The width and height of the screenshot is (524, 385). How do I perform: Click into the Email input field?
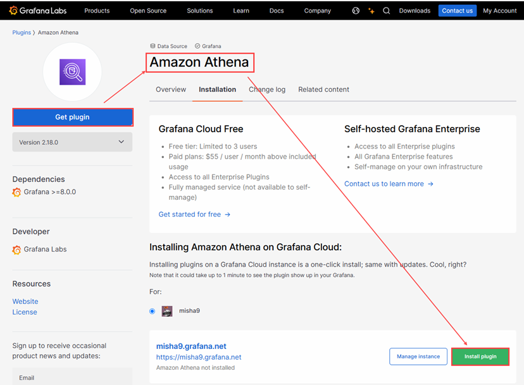click(x=72, y=377)
